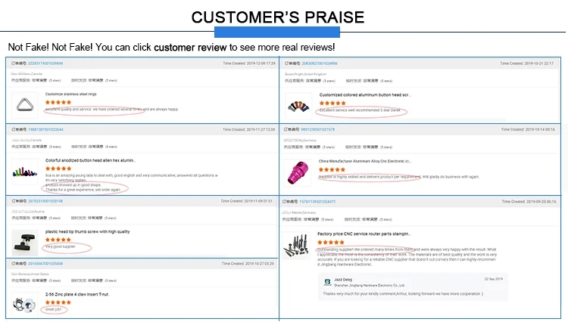
Task: Open the zinc claw T-nut product thumbnail
Action: pos(24,302)
